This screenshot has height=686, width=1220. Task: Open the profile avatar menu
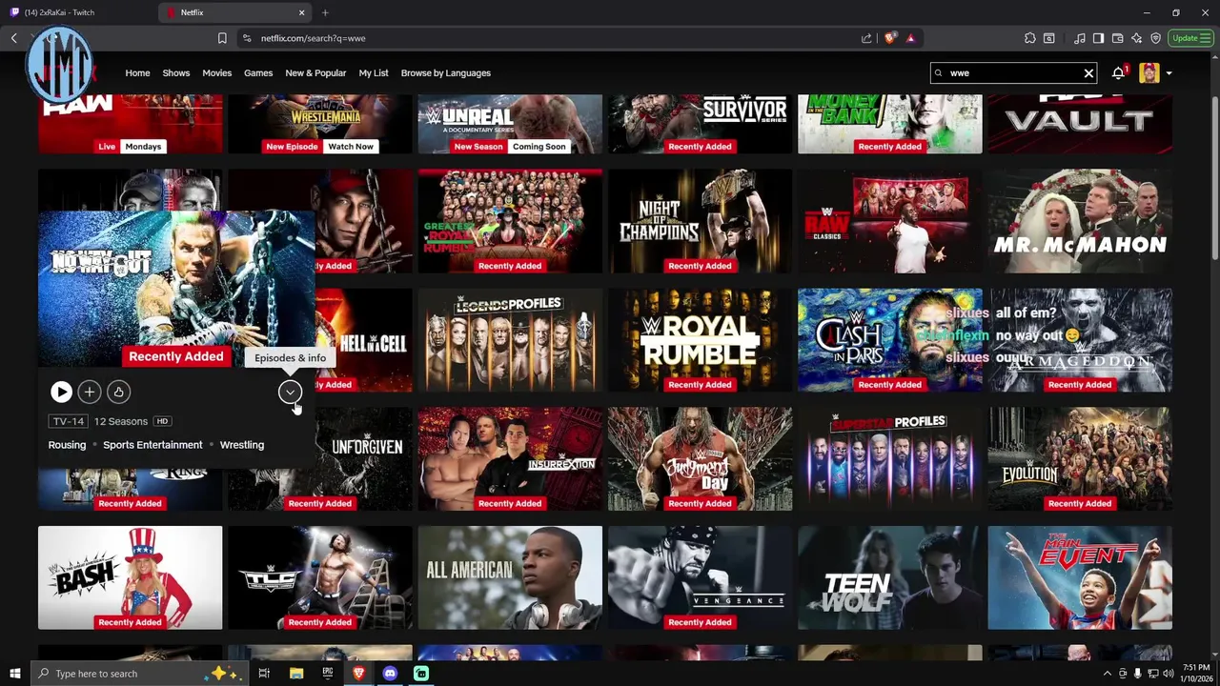1149,72
